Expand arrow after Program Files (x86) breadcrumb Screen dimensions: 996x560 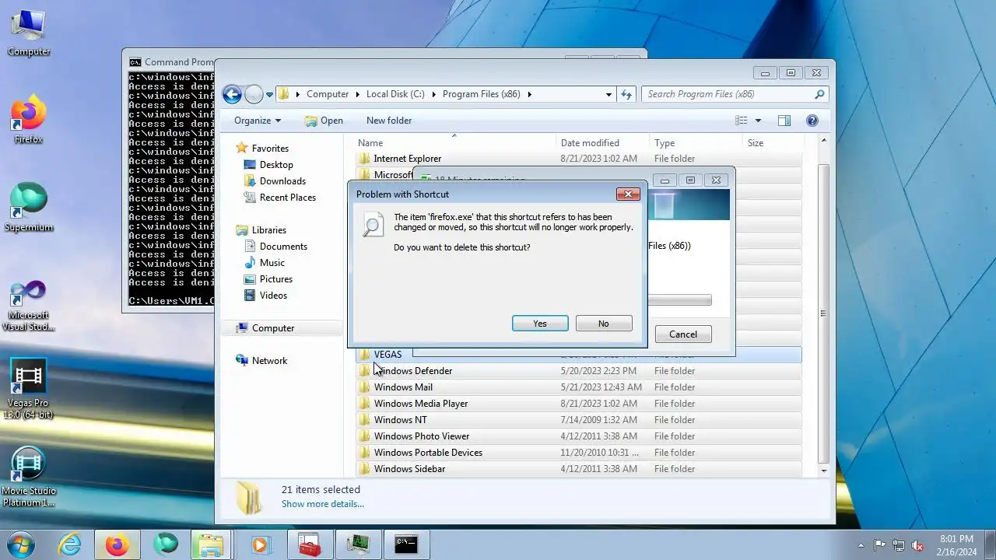click(x=530, y=94)
